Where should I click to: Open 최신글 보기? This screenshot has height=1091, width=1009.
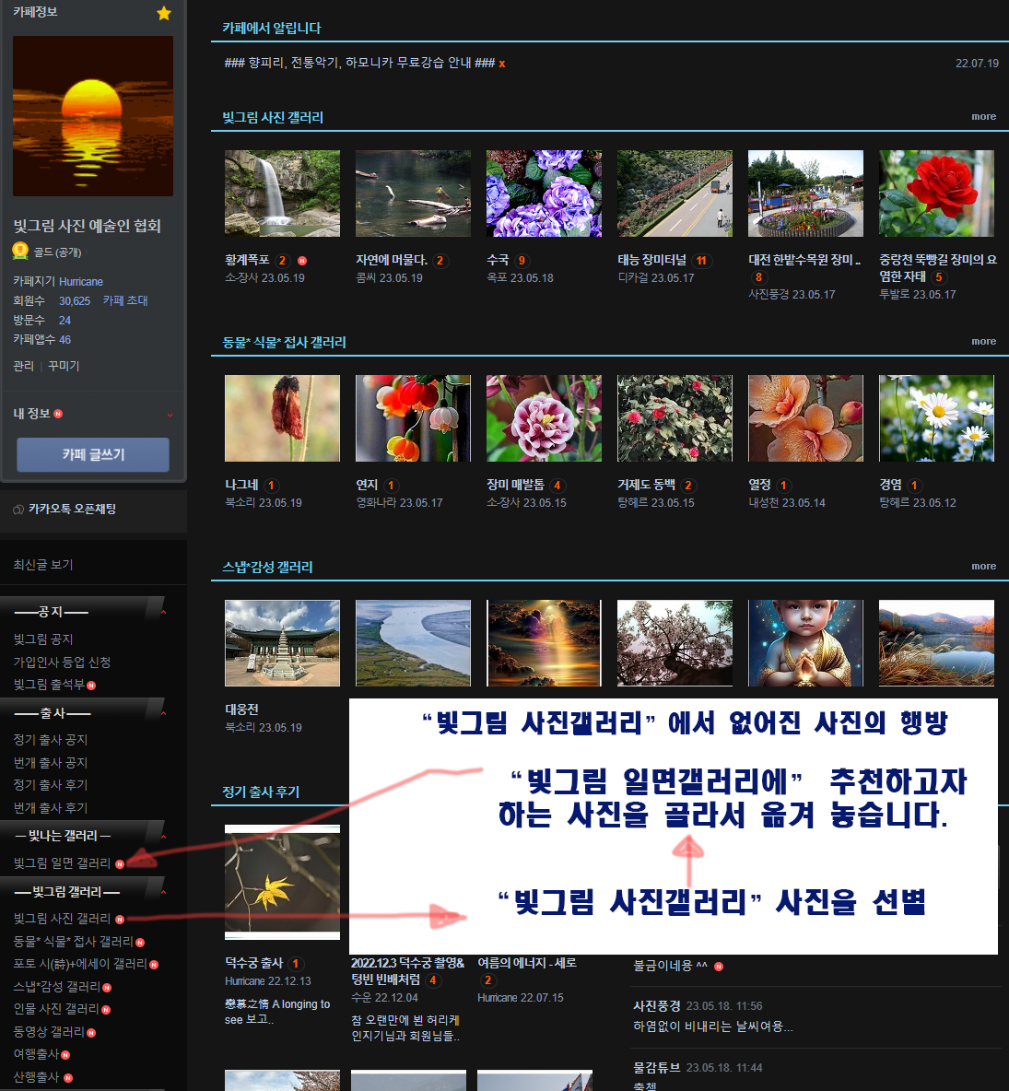click(x=43, y=564)
